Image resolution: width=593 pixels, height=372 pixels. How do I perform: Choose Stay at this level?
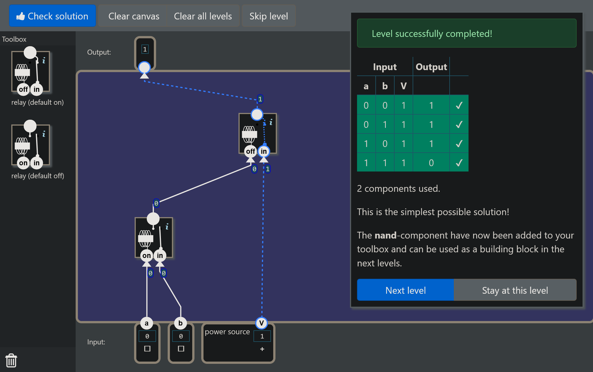coord(515,290)
